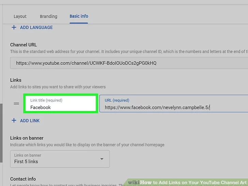The width and height of the screenshot is (248, 186).
Task: Open the Branding tab
Action: click(49, 16)
